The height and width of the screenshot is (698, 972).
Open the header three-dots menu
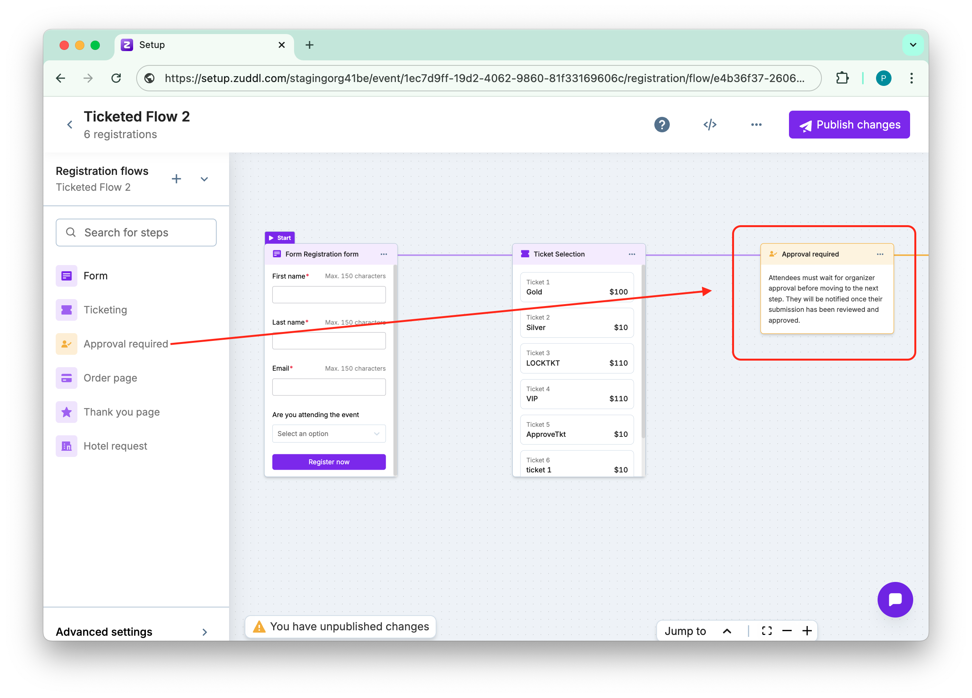756,125
